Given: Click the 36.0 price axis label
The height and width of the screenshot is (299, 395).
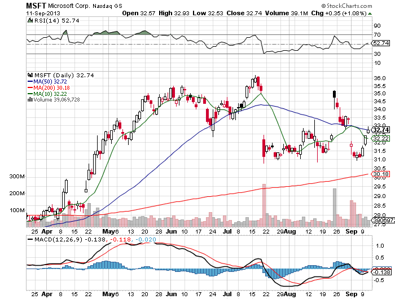Looking at the screenshot, I should click(x=380, y=78).
